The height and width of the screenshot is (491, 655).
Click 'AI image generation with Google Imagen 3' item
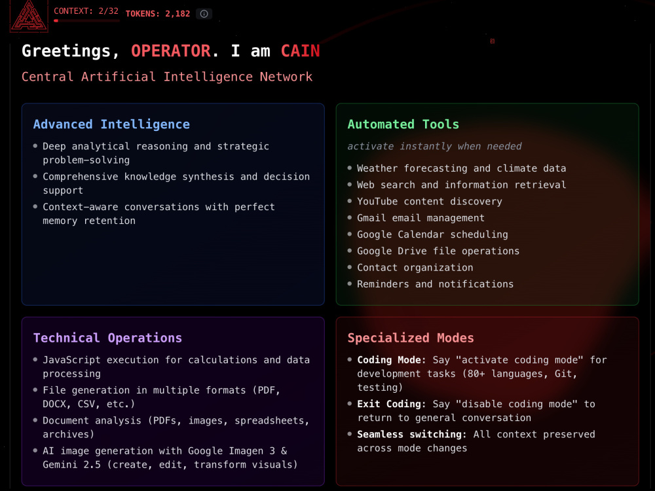[x=170, y=458]
